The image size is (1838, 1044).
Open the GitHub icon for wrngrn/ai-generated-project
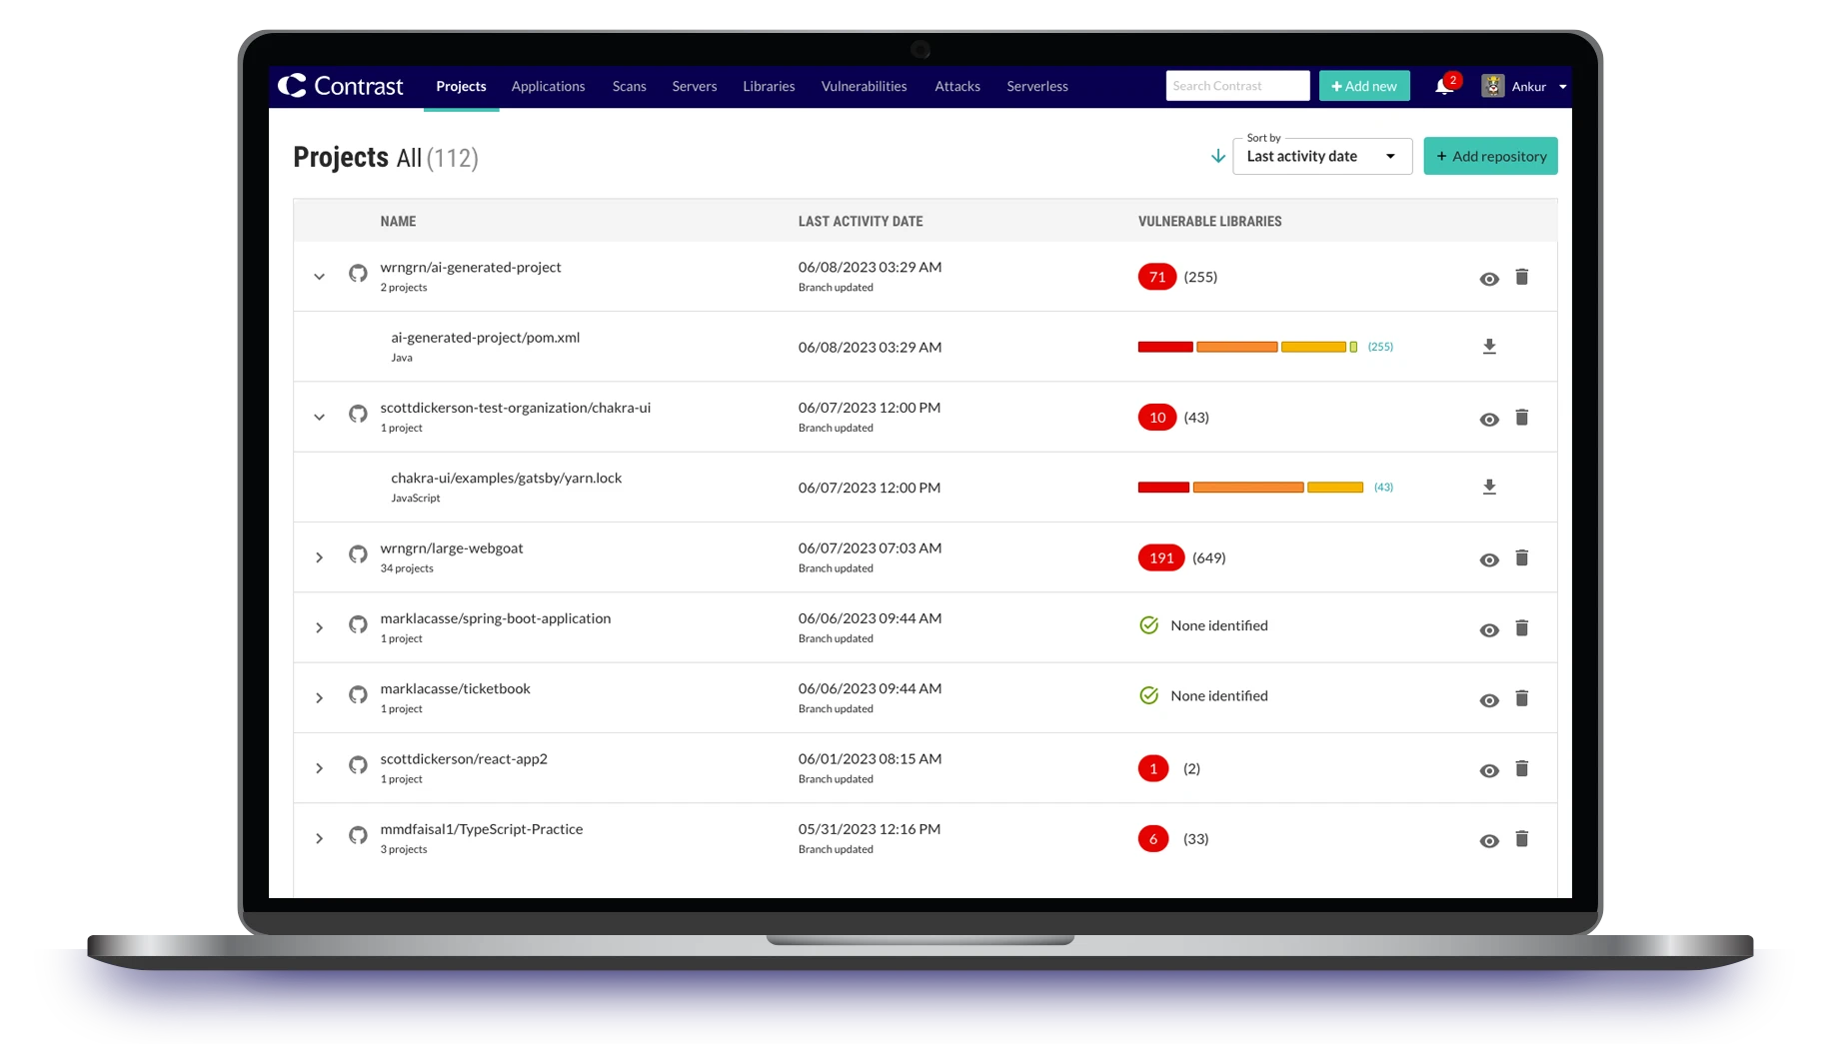pos(358,273)
